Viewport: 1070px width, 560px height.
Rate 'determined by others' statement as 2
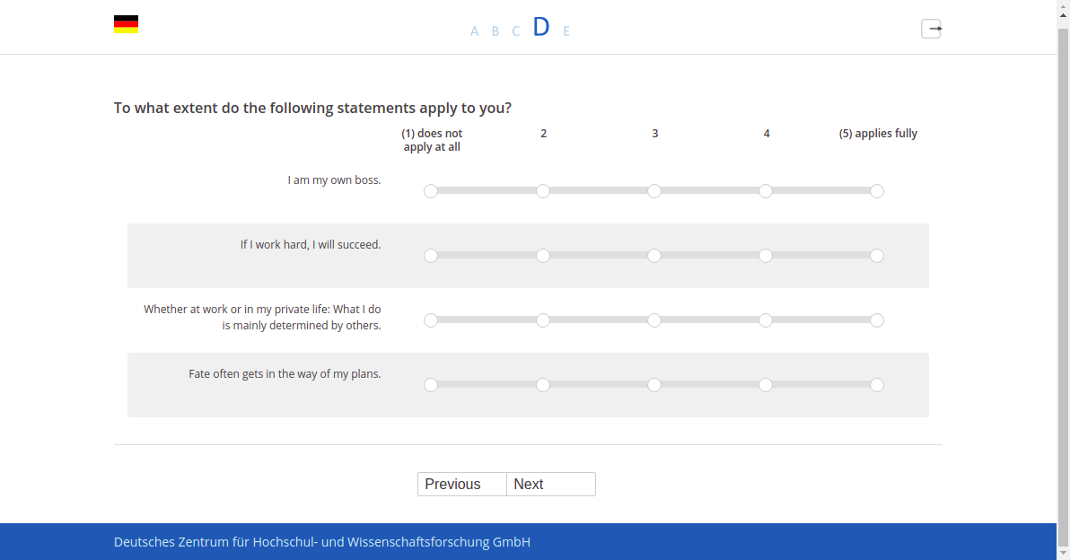(x=542, y=320)
